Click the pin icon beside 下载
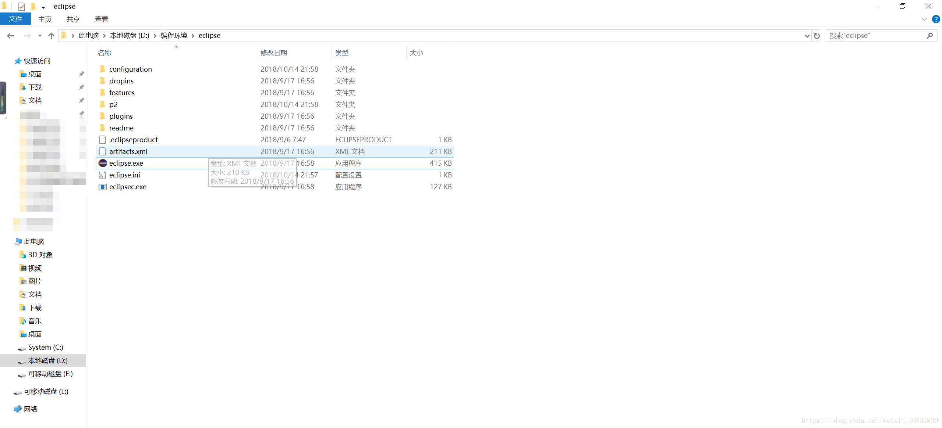 pyautogui.click(x=82, y=87)
